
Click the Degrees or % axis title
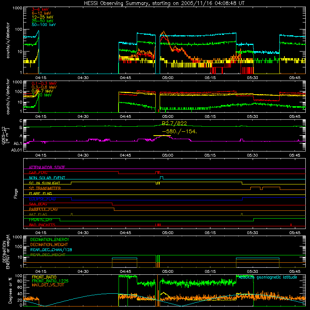[x=10, y=290]
